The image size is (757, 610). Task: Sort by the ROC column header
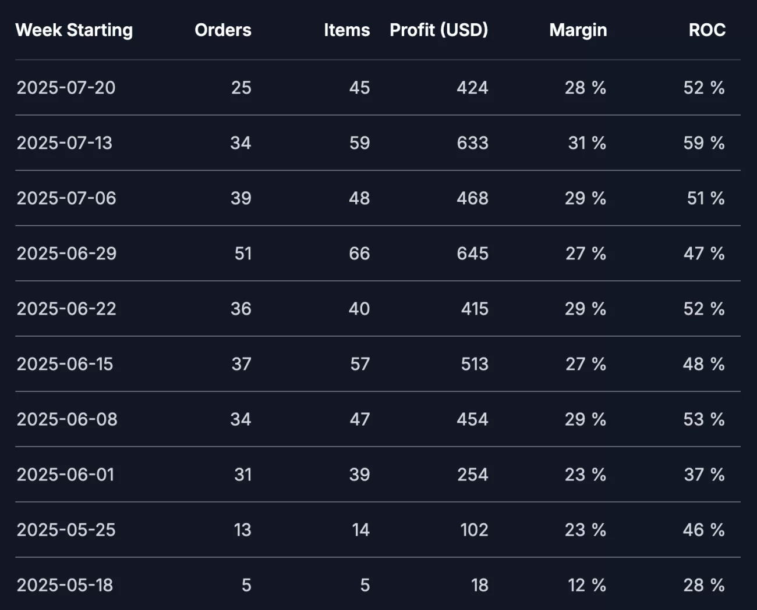(707, 30)
